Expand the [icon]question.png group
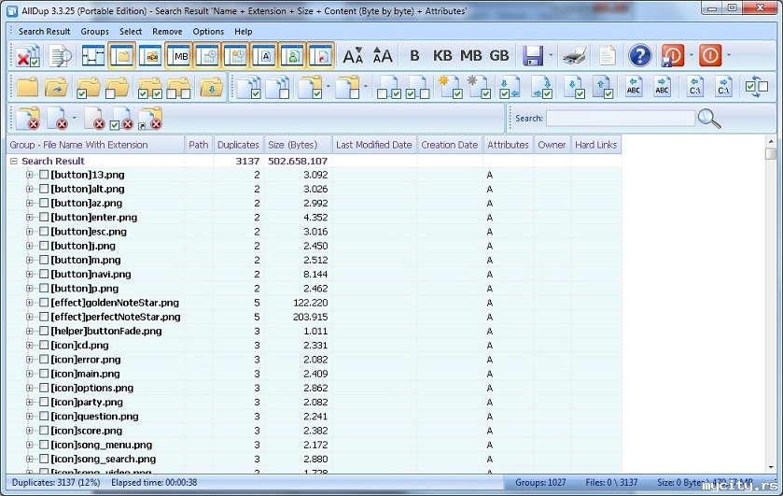The image size is (783, 496). [30, 416]
